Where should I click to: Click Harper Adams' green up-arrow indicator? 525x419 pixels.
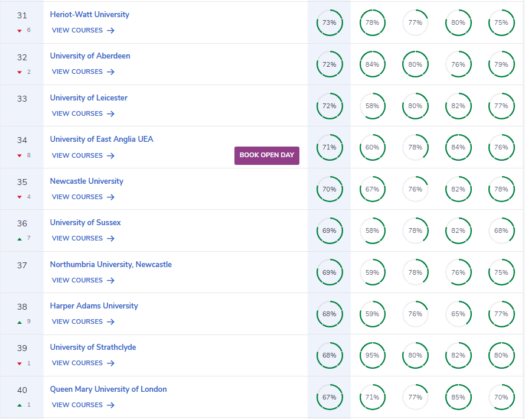click(x=19, y=322)
